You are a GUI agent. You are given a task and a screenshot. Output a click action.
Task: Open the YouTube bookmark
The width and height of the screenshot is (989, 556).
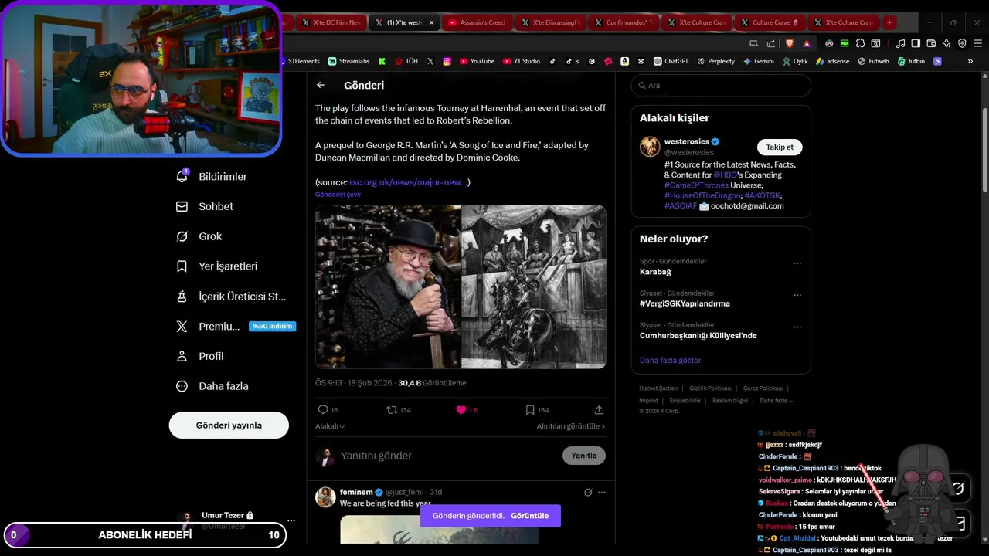pyautogui.click(x=477, y=61)
